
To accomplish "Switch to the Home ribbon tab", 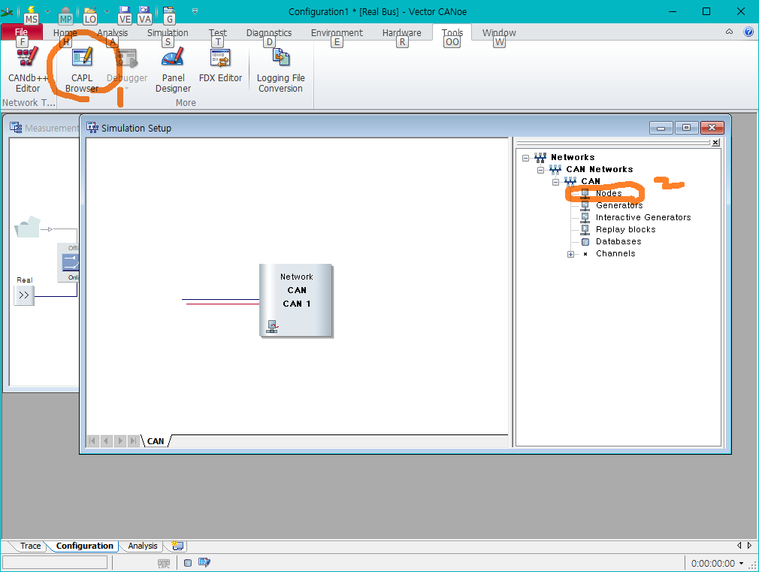I will pyautogui.click(x=65, y=32).
